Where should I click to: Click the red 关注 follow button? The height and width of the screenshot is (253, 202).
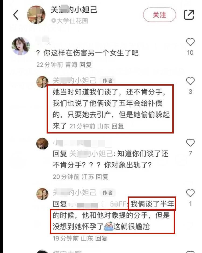tap(159, 15)
